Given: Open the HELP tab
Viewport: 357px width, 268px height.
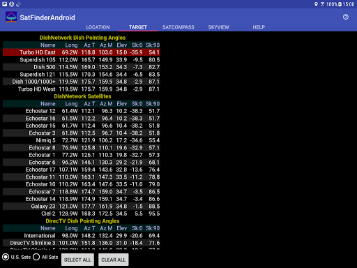Looking at the screenshot, I should click(259, 27).
